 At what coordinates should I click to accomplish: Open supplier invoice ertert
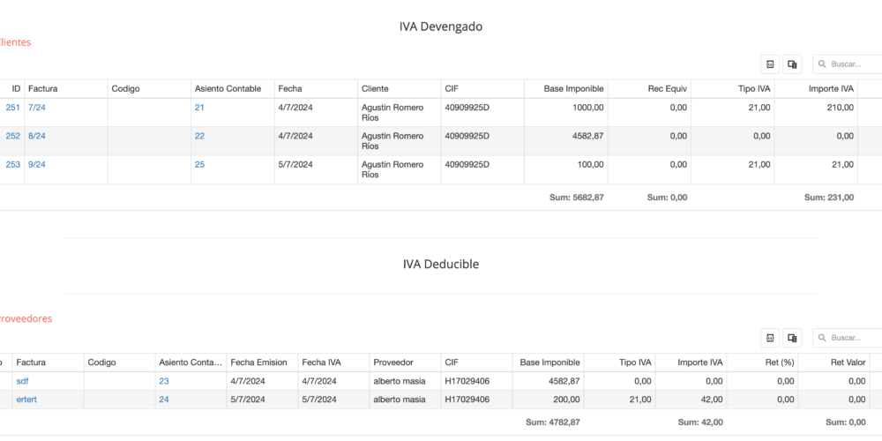click(26, 400)
